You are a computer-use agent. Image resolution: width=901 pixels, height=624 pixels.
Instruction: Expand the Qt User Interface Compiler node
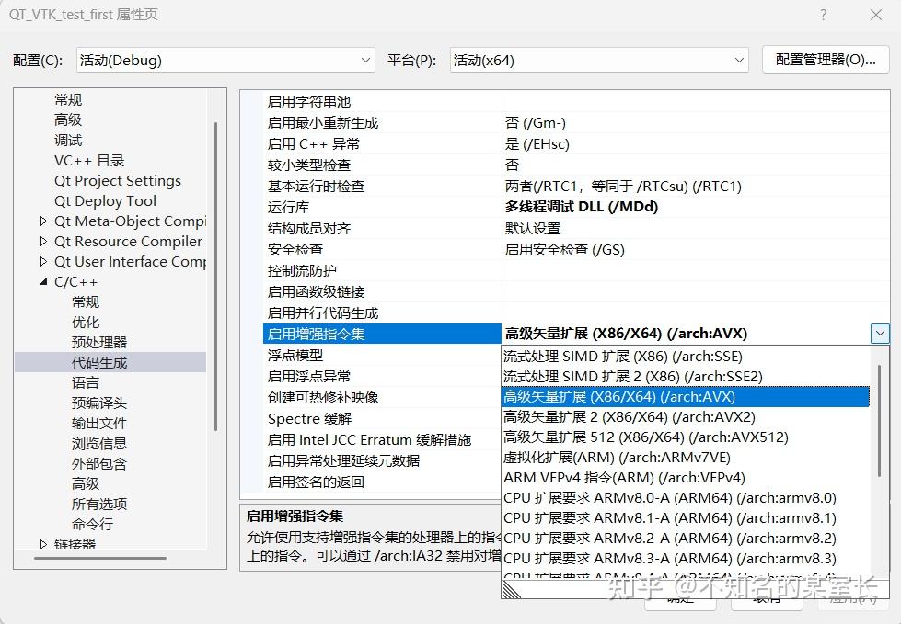[43, 262]
